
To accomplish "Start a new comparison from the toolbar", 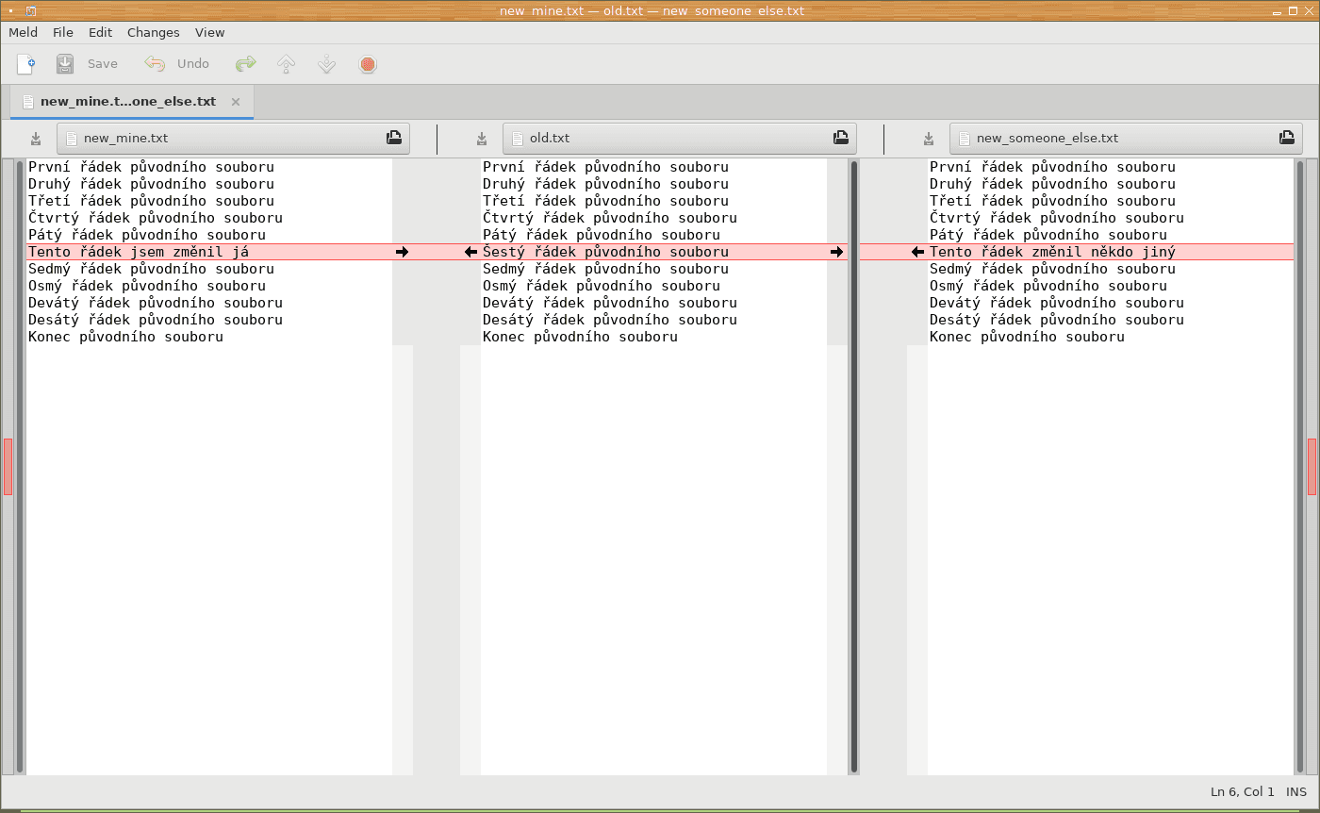I will point(26,64).
